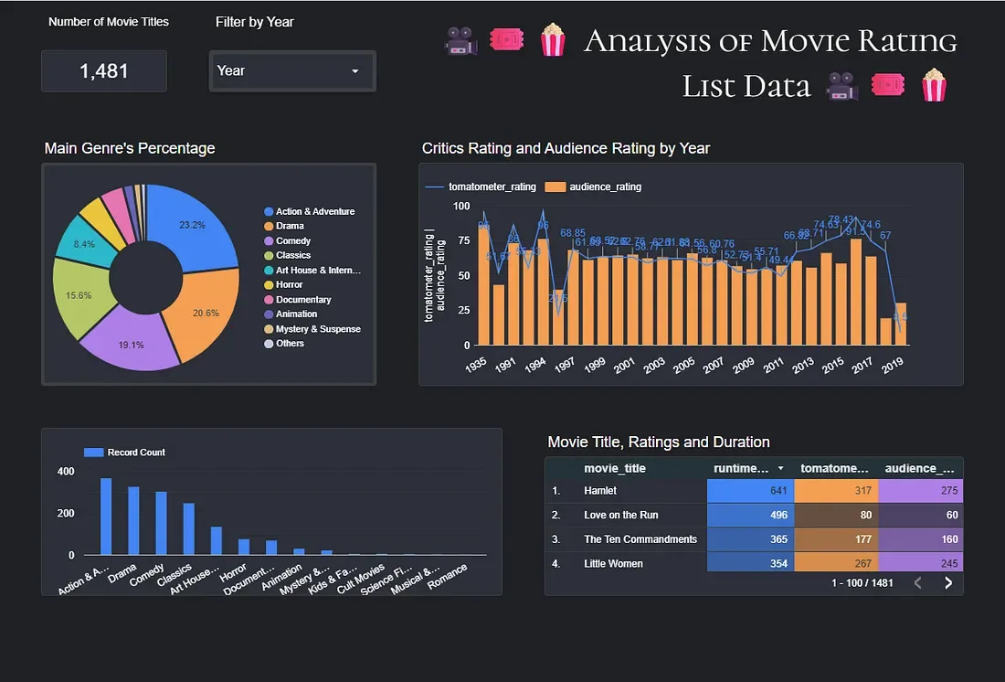Image resolution: width=1005 pixels, height=682 pixels.
Task: Select Others in pie chart legend
Action: click(x=284, y=343)
